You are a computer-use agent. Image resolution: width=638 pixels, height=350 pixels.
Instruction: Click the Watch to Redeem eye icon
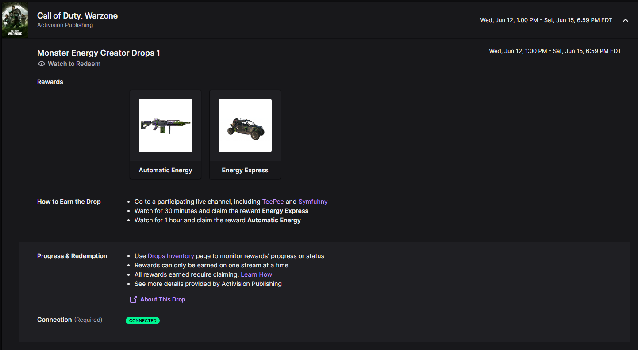click(41, 63)
